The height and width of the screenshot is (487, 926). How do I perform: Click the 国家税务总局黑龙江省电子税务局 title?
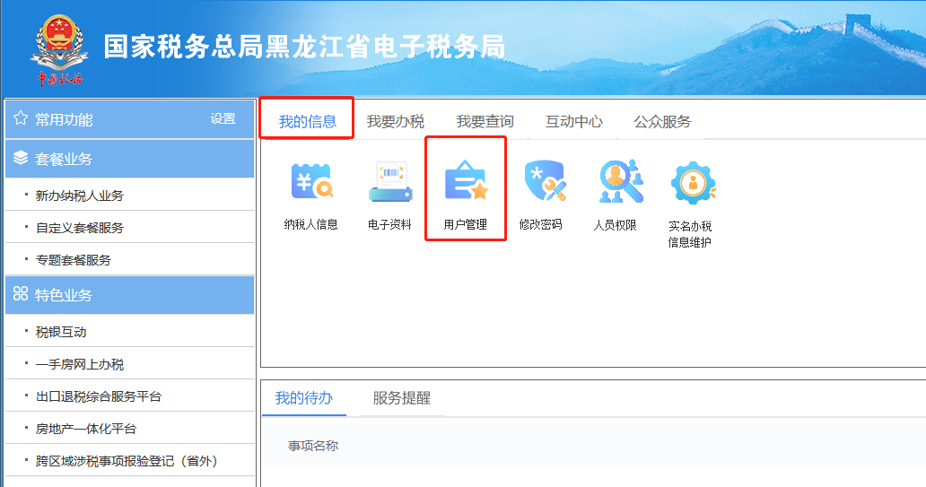coord(305,46)
